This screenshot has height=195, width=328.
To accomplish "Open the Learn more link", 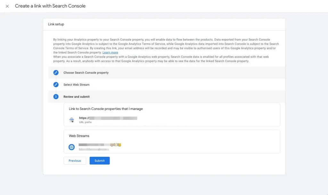I will [110, 52].
